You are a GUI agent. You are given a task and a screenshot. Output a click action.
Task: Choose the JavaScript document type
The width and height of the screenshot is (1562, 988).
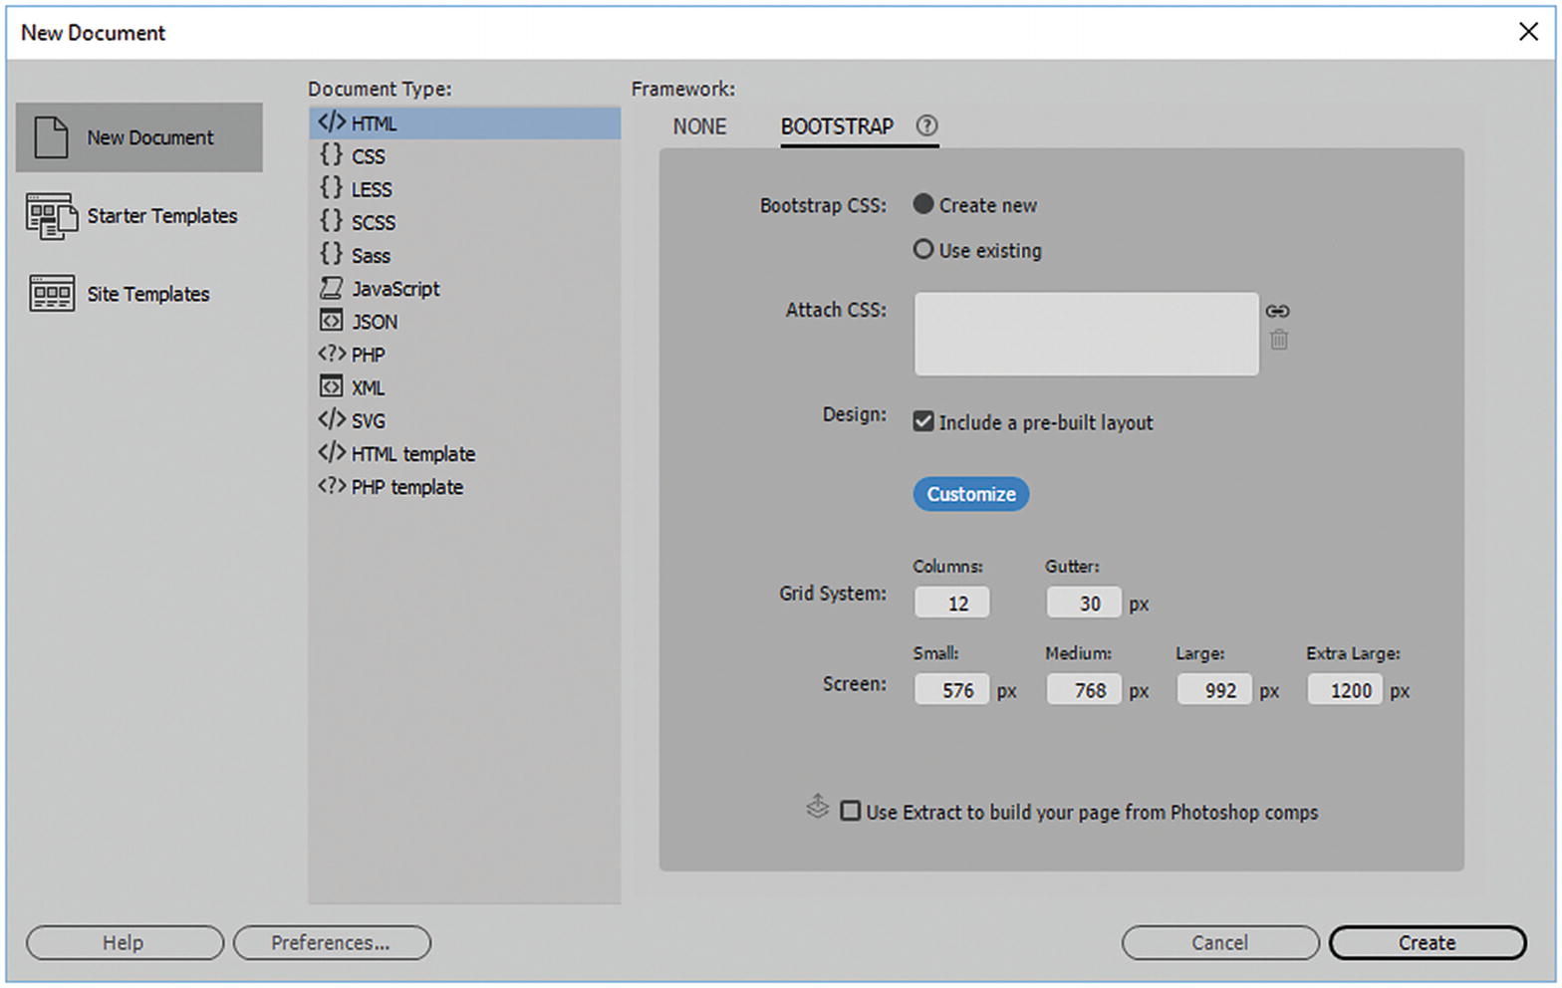tap(394, 289)
